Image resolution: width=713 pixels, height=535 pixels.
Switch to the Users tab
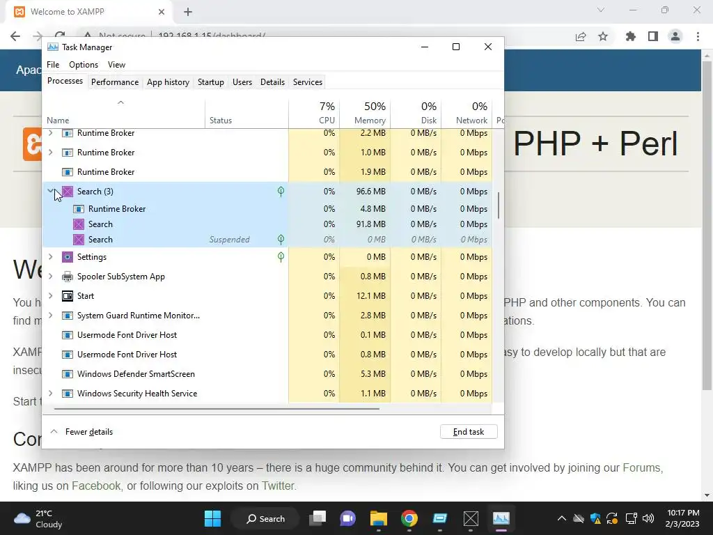tap(242, 82)
